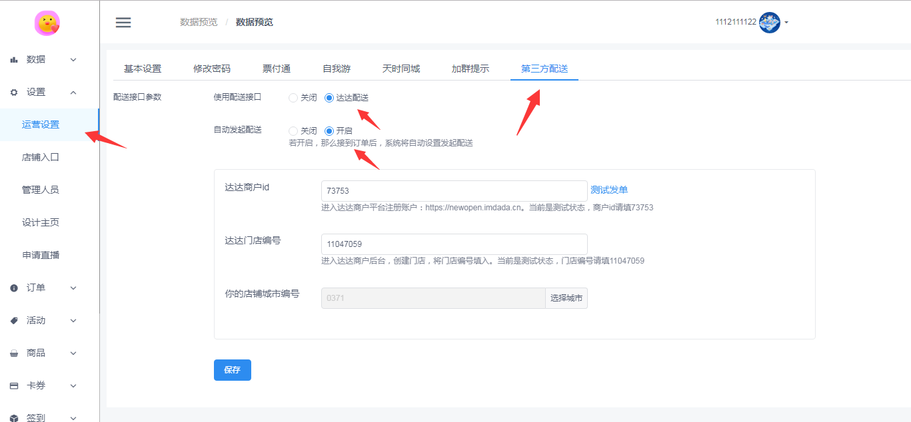This screenshot has height=422, width=911.
Task: Focus the 达达商户id input field
Action: click(455, 191)
